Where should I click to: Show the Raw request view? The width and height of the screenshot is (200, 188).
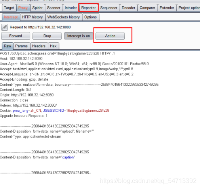[x=8, y=46]
